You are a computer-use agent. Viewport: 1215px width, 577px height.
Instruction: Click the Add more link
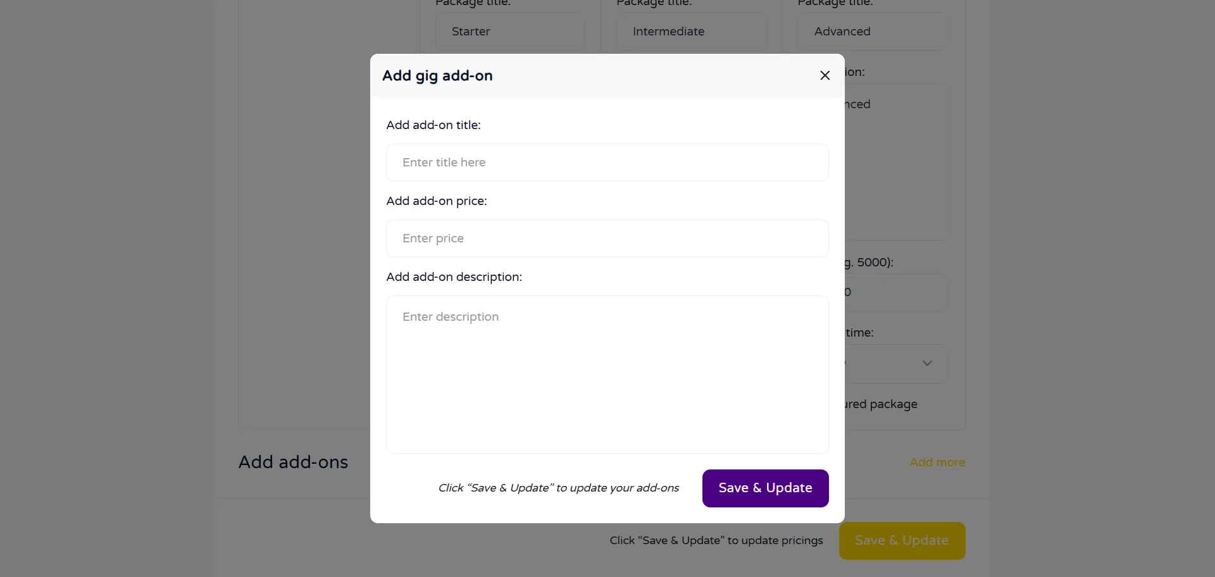[x=937, y=462]
